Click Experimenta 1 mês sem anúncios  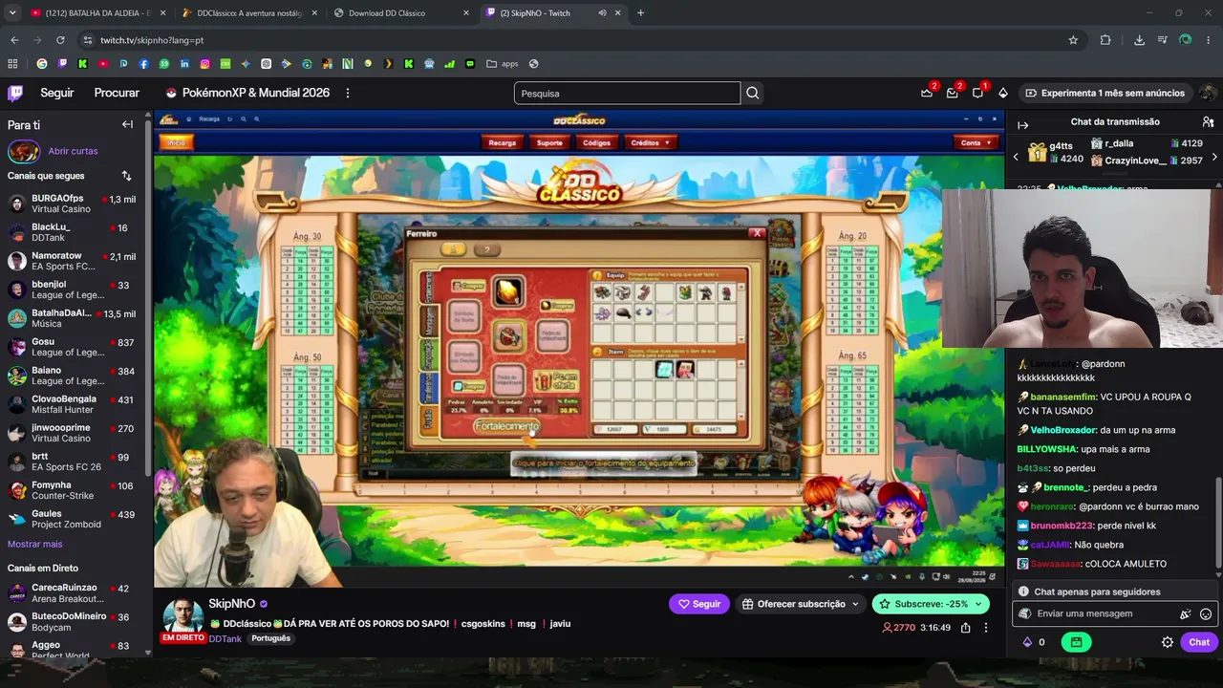coord(1105,93)
